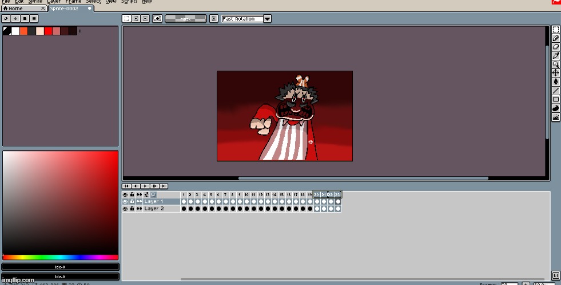Go to the first frame
Image resolution: width=561 pixels, height=285 pixels.
126,186
